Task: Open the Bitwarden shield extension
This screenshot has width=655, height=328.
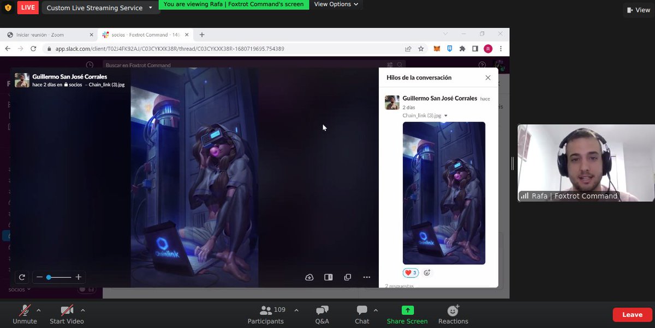Action: pos(450,48)
